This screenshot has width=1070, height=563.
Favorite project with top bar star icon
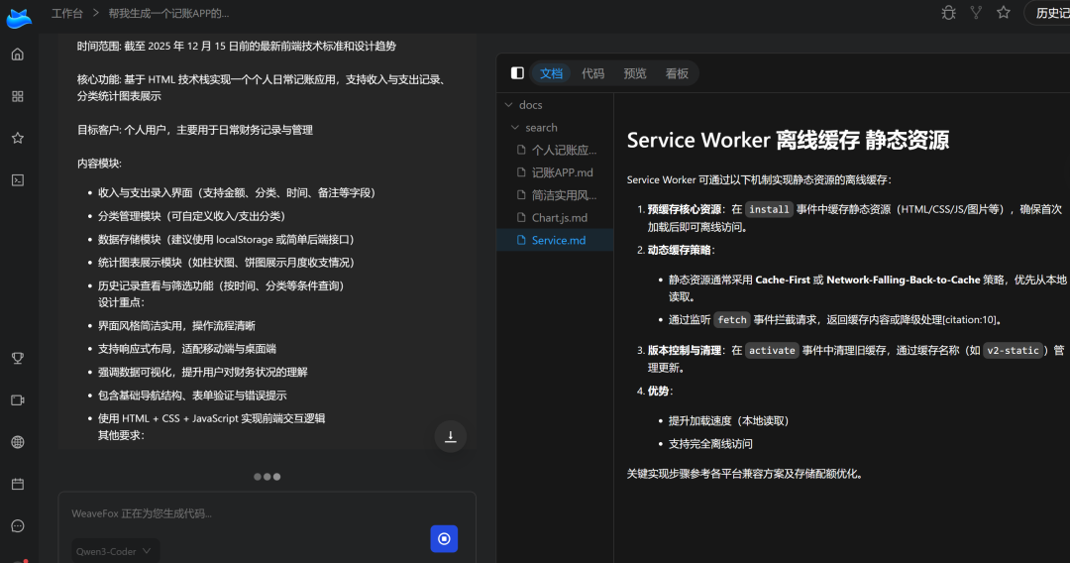1004,13
